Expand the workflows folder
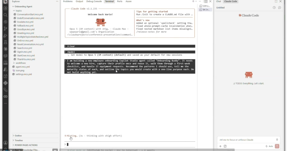Image resolution: width=287 pixels, height=151 pixels. (x=19, y=63)
